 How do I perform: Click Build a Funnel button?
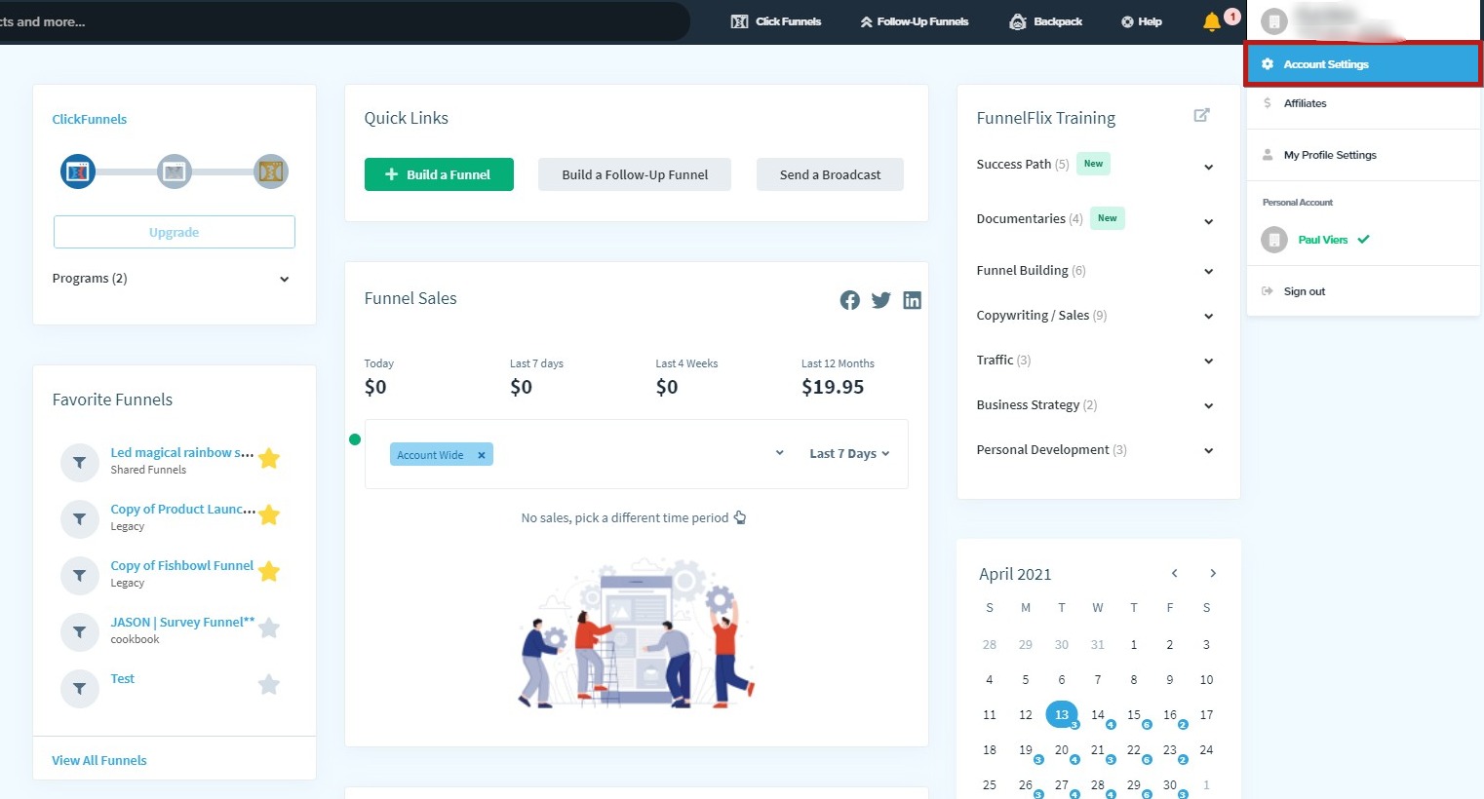click(439, 174)
